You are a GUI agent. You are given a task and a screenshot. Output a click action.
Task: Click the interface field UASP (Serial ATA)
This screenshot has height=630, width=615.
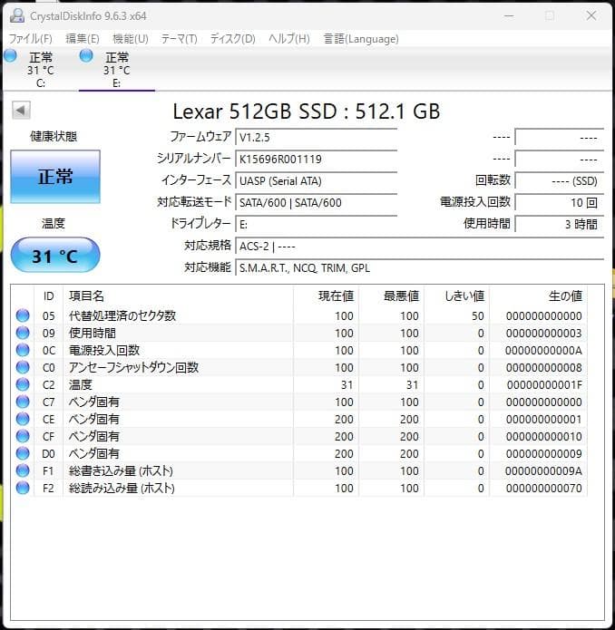[x=317, y=180]
